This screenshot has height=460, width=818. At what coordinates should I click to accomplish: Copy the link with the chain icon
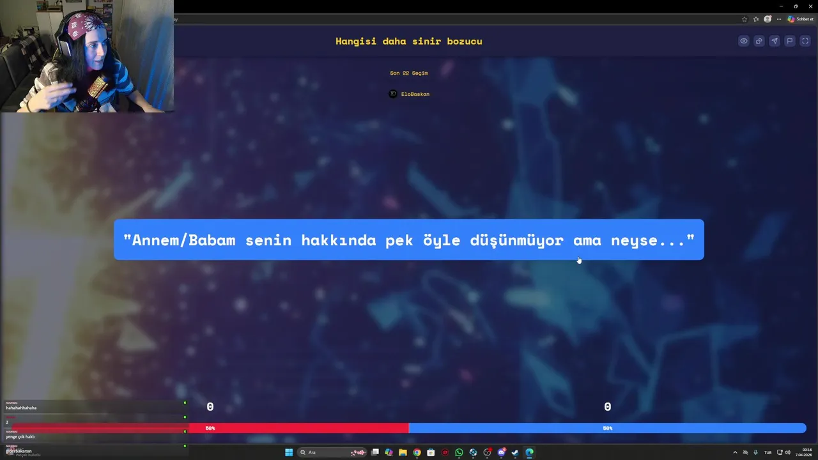pyautogui.click(x=759, y=41)
